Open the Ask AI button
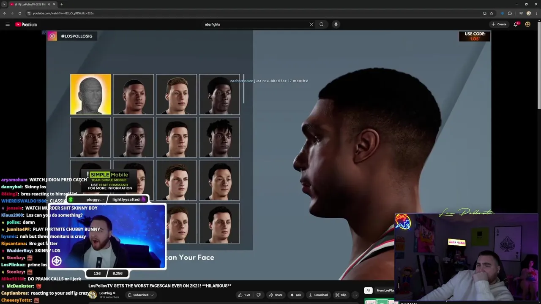 [x=295, y=295]
